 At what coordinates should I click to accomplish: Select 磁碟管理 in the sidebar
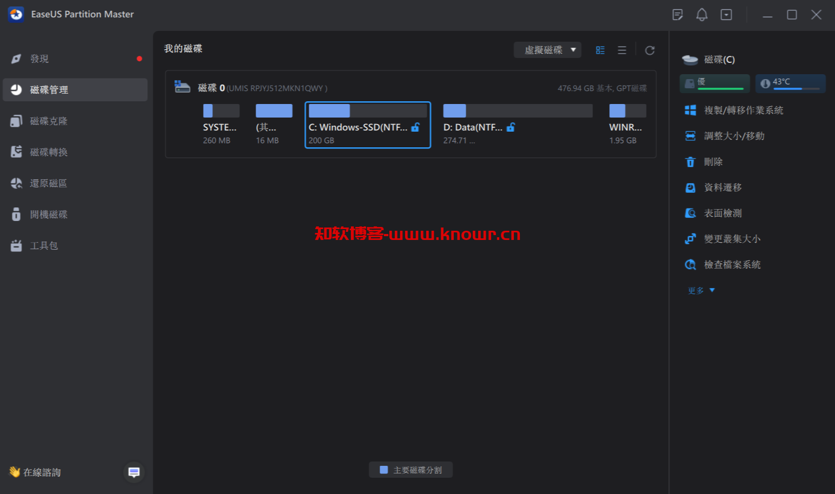tap(75, 90)
